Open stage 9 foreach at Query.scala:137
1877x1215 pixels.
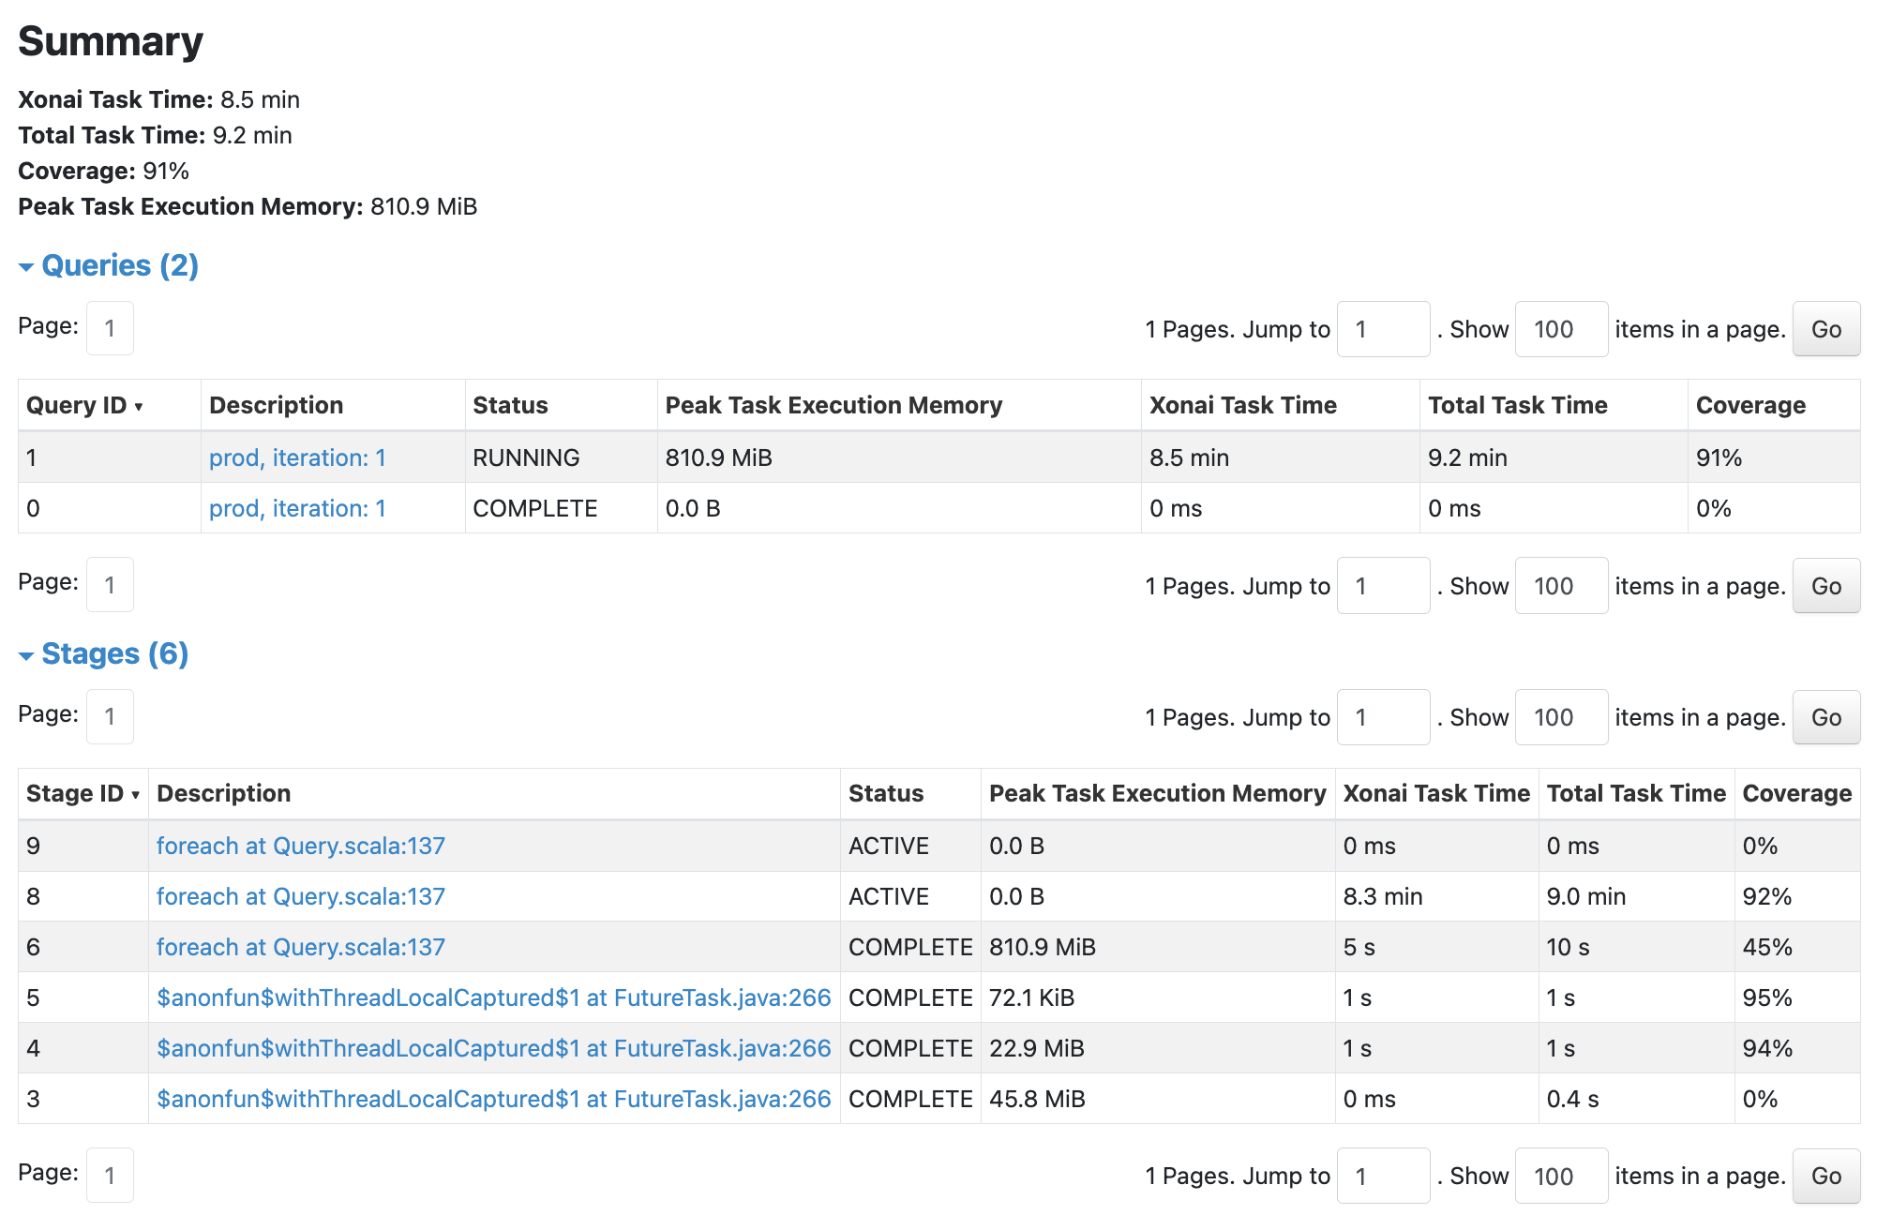click(x=300, y=846)
